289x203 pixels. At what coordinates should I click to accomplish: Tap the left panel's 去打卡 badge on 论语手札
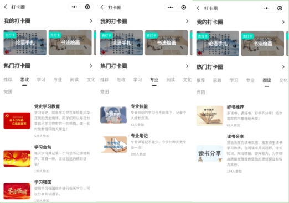coord(10,35)
